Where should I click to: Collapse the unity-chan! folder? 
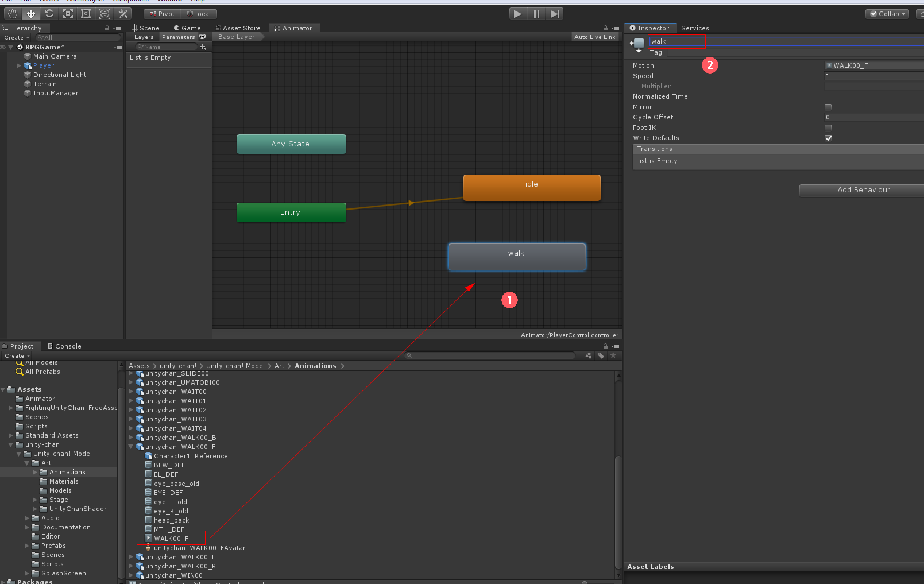(x=11, y=444)
